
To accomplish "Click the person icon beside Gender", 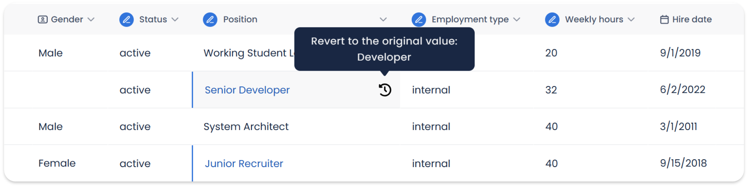I will 43,20.
